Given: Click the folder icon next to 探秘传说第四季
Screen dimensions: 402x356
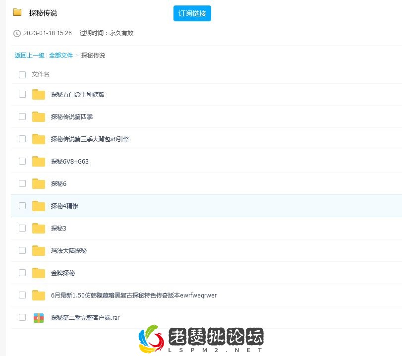Looking at the screenshot, I should point(39,117).
